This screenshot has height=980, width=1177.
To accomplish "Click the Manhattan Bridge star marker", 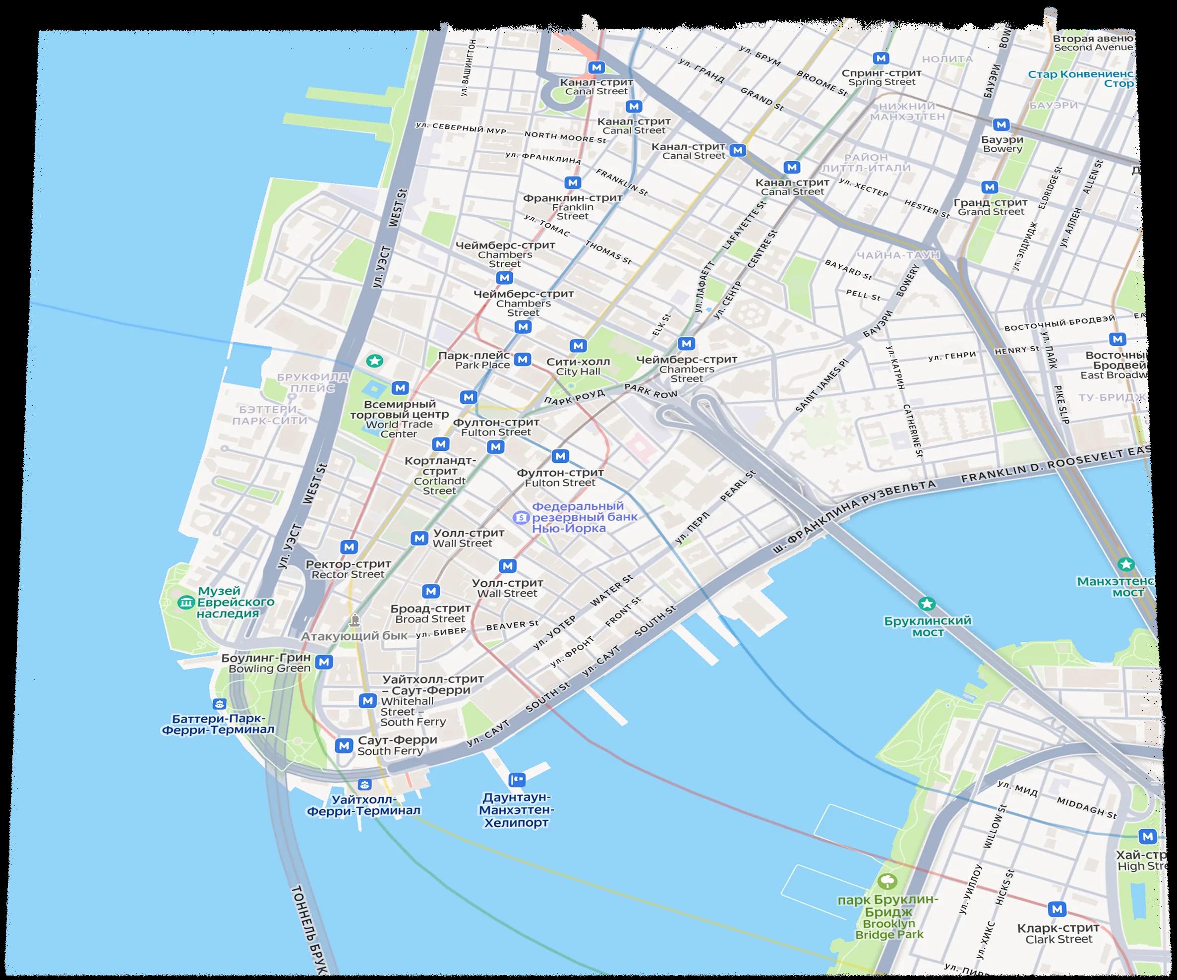I will 1126,564.
